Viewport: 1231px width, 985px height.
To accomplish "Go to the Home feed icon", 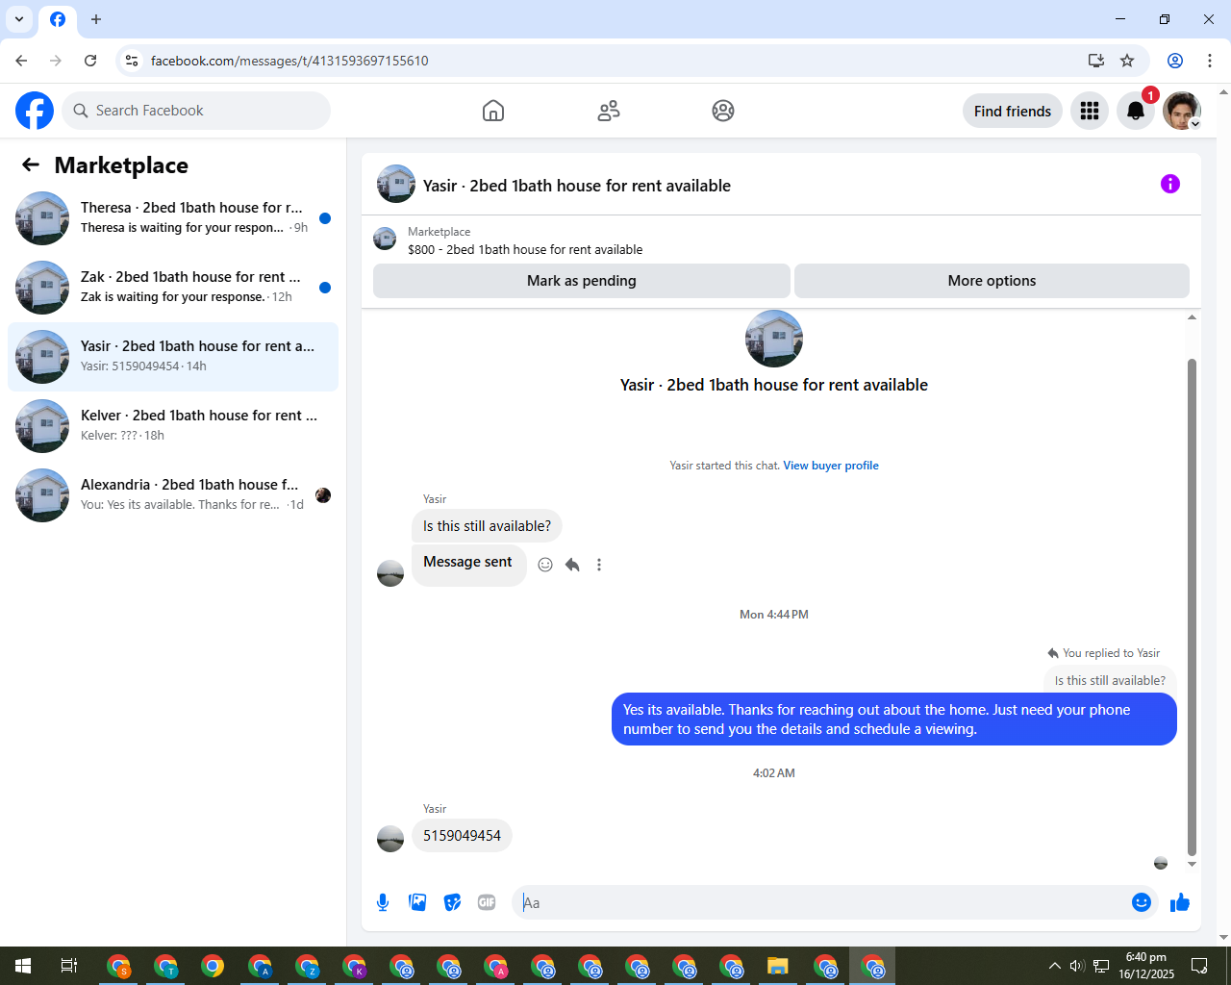I will coord(493,111).
